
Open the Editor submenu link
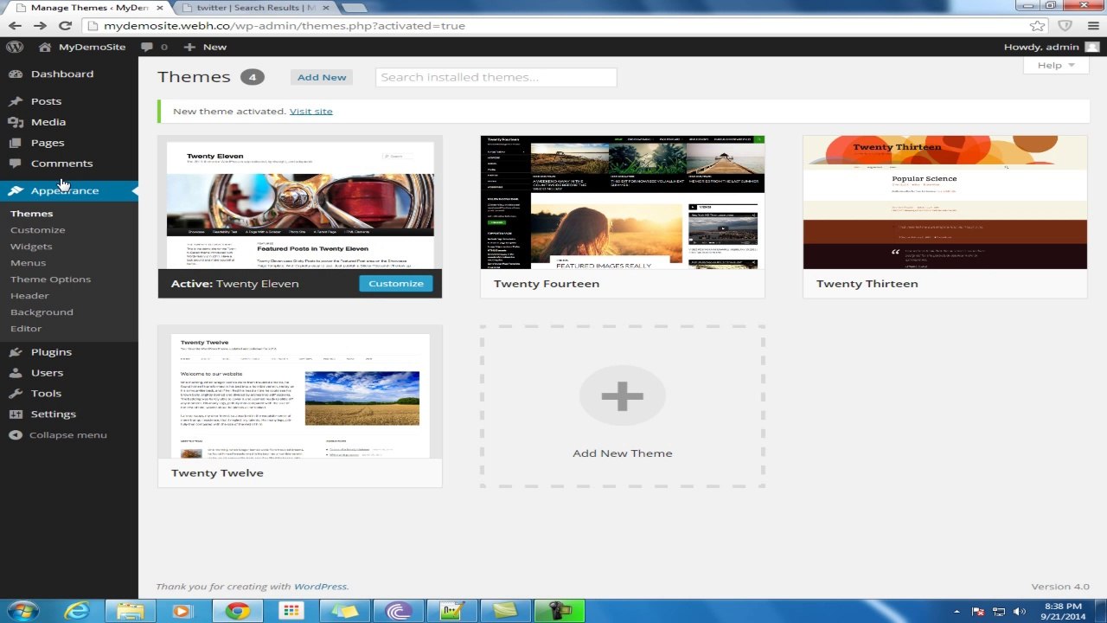tap(26, 329)
